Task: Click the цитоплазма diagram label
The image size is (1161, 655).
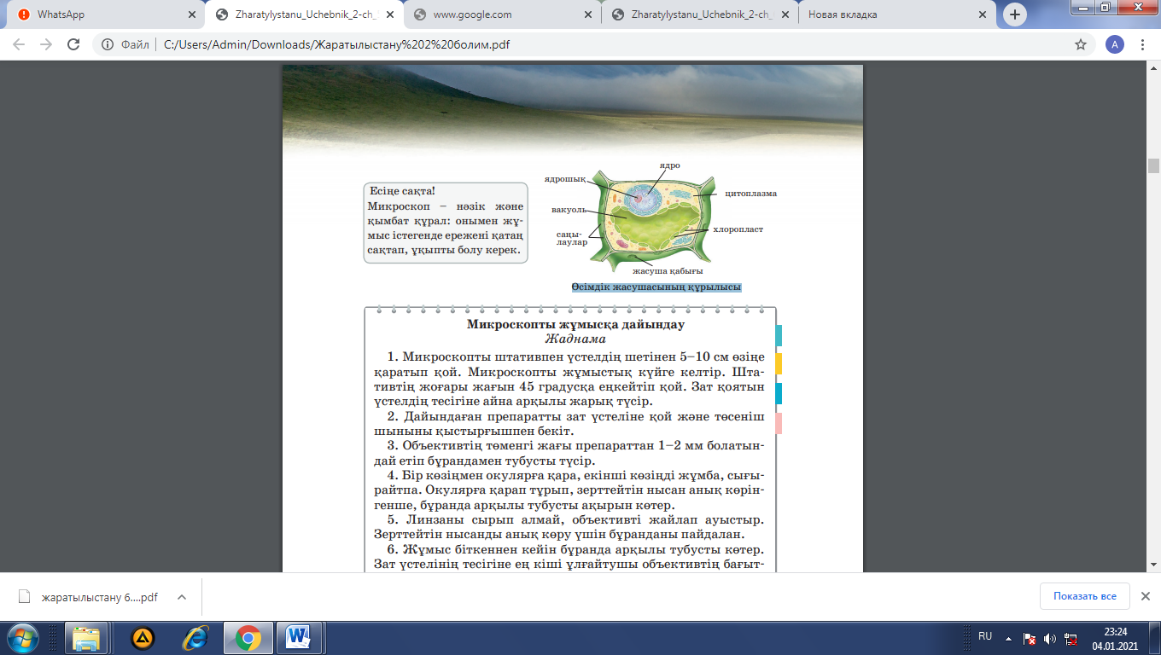Action: [751, 194]
